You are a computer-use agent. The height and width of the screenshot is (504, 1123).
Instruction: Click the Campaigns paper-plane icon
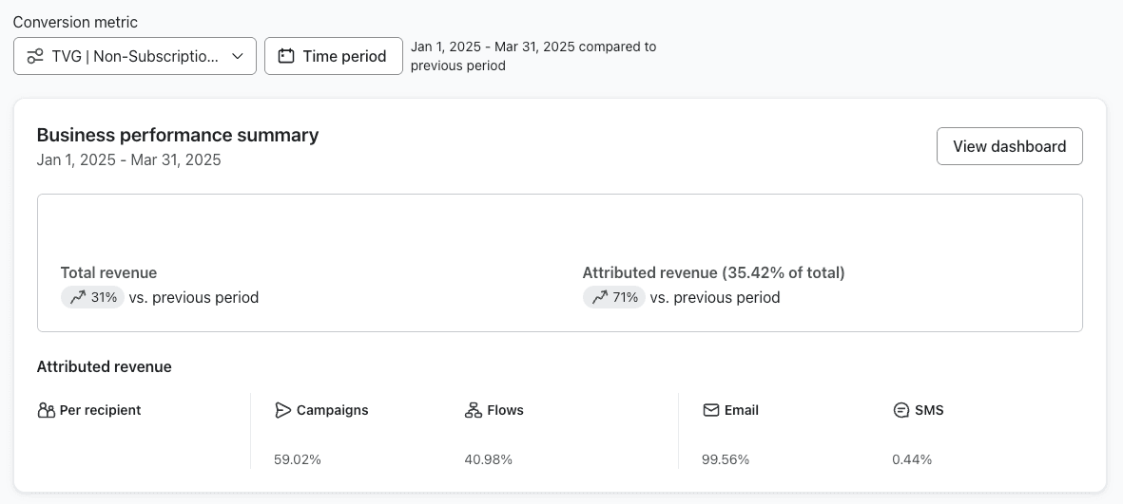[282, 410]
